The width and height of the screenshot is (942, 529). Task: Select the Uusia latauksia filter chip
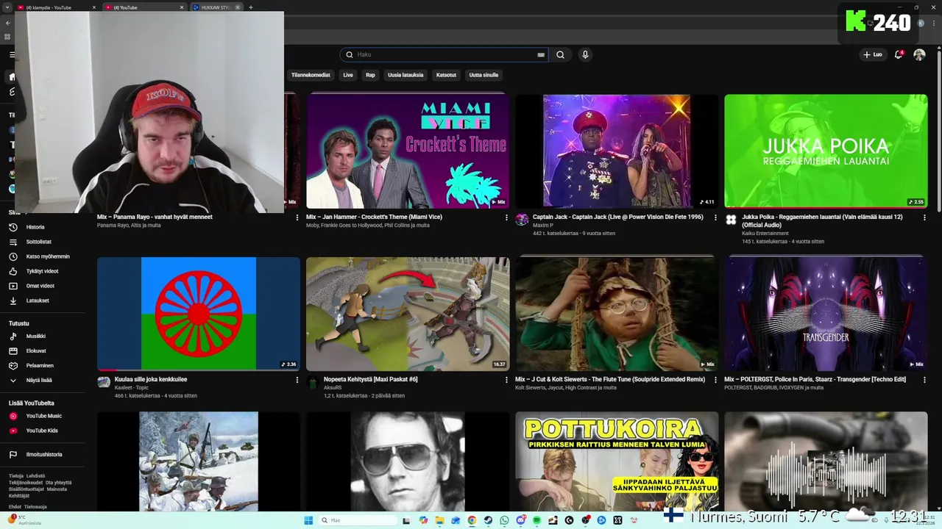pos(406,75)
